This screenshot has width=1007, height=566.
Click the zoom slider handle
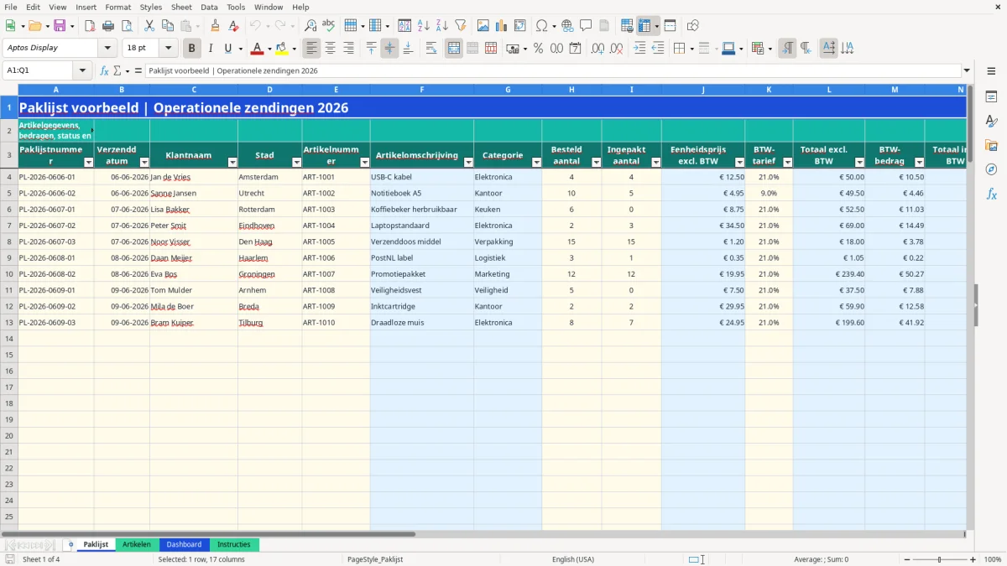(940, 559)
